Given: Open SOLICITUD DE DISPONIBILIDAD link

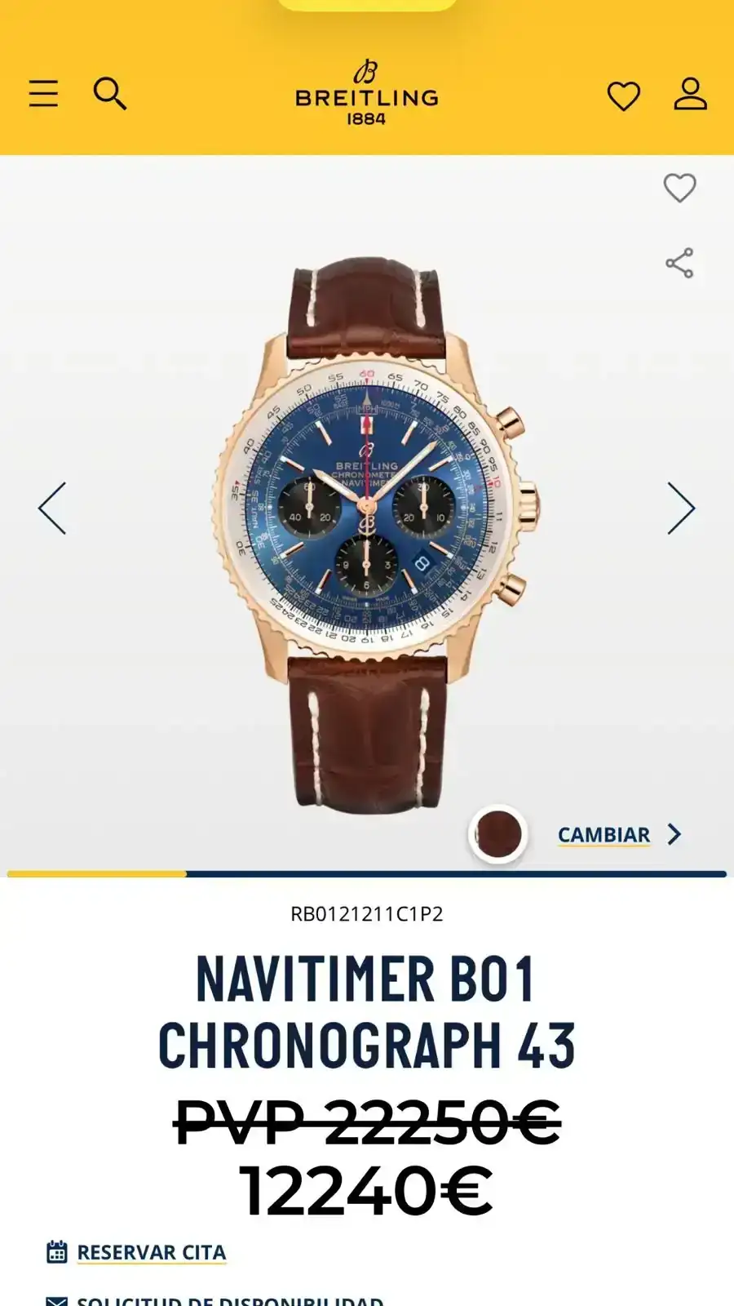Looking at the screenshot, I should [230, 1300].
